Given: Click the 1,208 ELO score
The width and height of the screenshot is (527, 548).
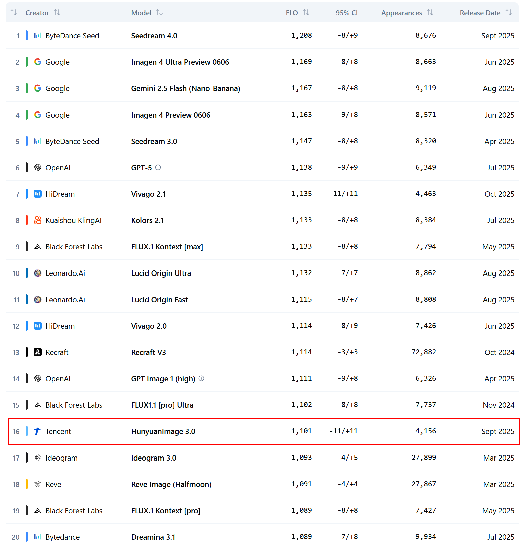Looking at the screenshot, I should (302, 35).
